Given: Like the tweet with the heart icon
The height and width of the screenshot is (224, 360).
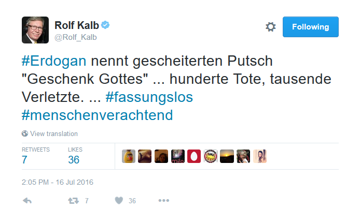Looking at the screenshot, I should click(x=118, y=201).
